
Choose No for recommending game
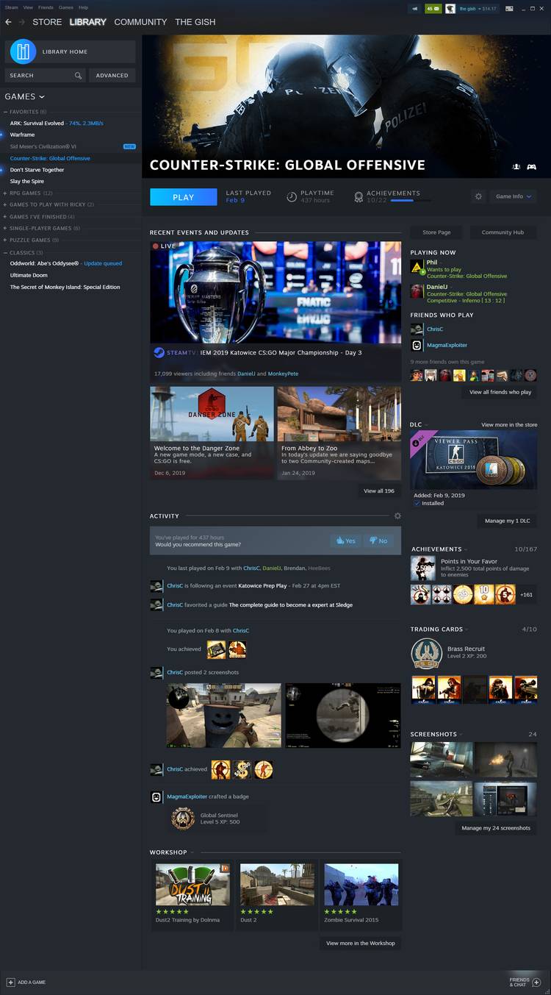coord(378,541)
